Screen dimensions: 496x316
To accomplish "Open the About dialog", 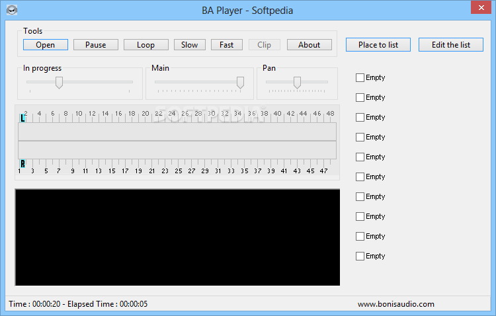I will (310, 44).
